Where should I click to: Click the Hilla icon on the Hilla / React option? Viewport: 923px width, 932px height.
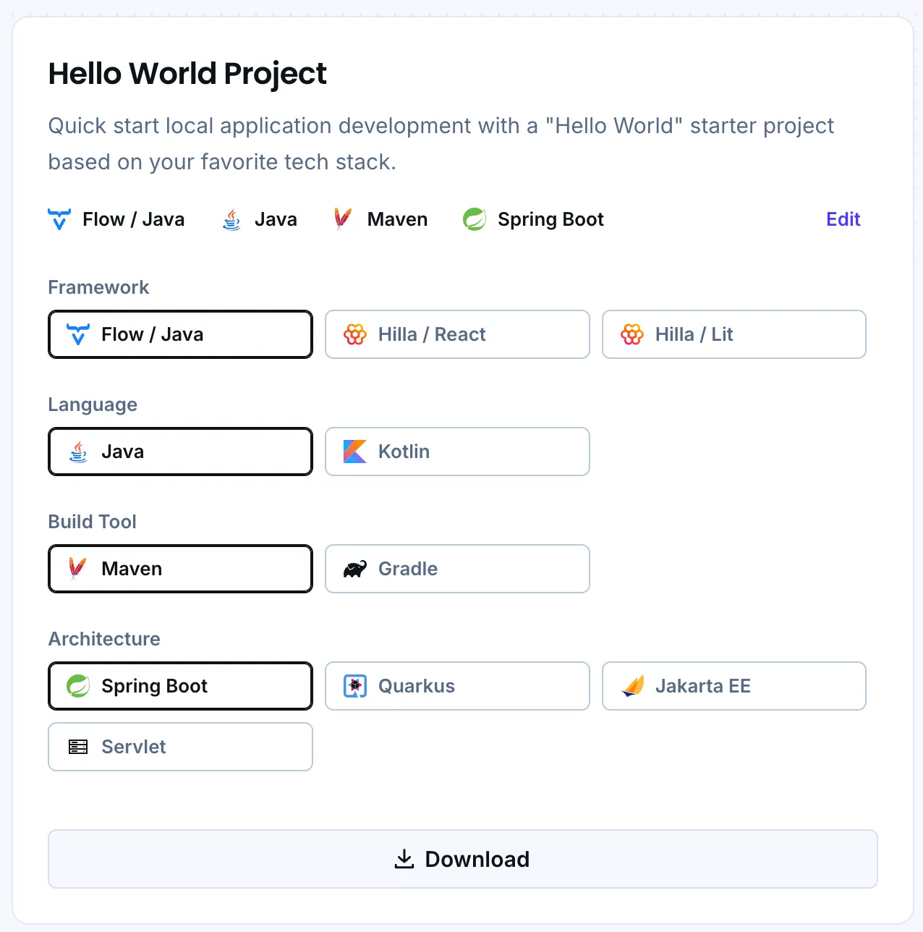[x=356, y=334]
